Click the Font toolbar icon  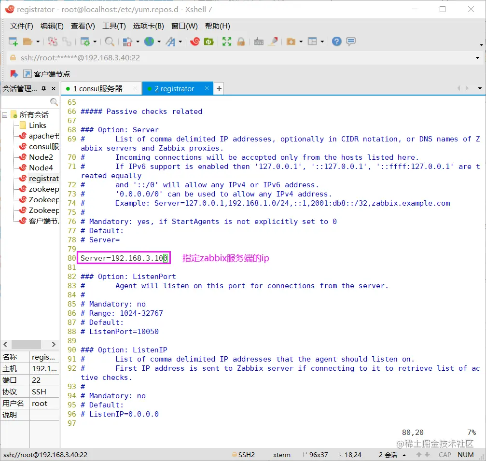pos(170,41)
